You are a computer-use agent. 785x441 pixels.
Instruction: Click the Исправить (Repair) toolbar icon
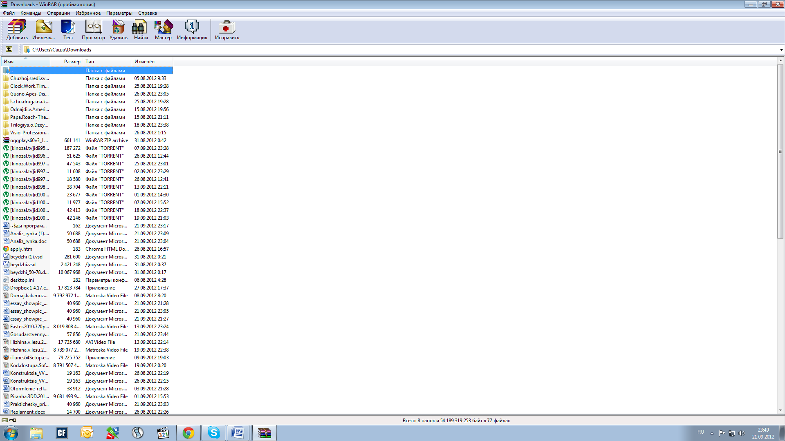pyautogui.click(x=227, y=30)
